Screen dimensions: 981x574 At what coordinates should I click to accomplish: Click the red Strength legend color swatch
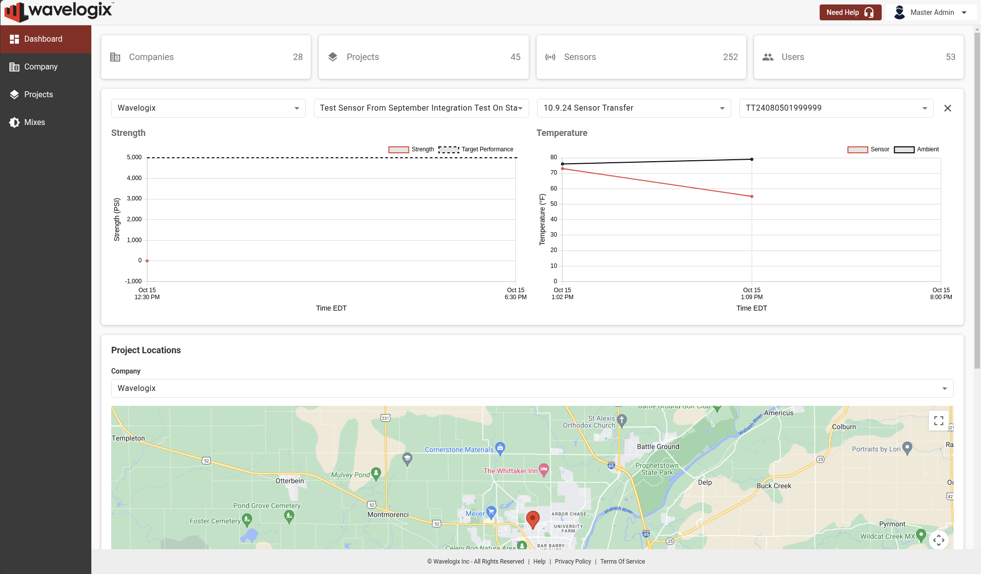tap(398, 149)
